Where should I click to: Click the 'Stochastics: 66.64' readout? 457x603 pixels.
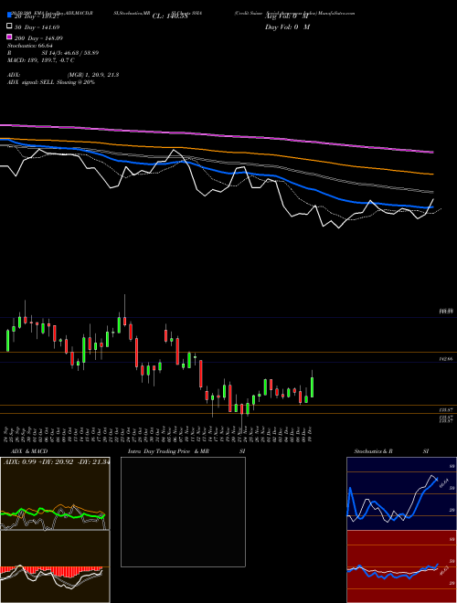29,46
